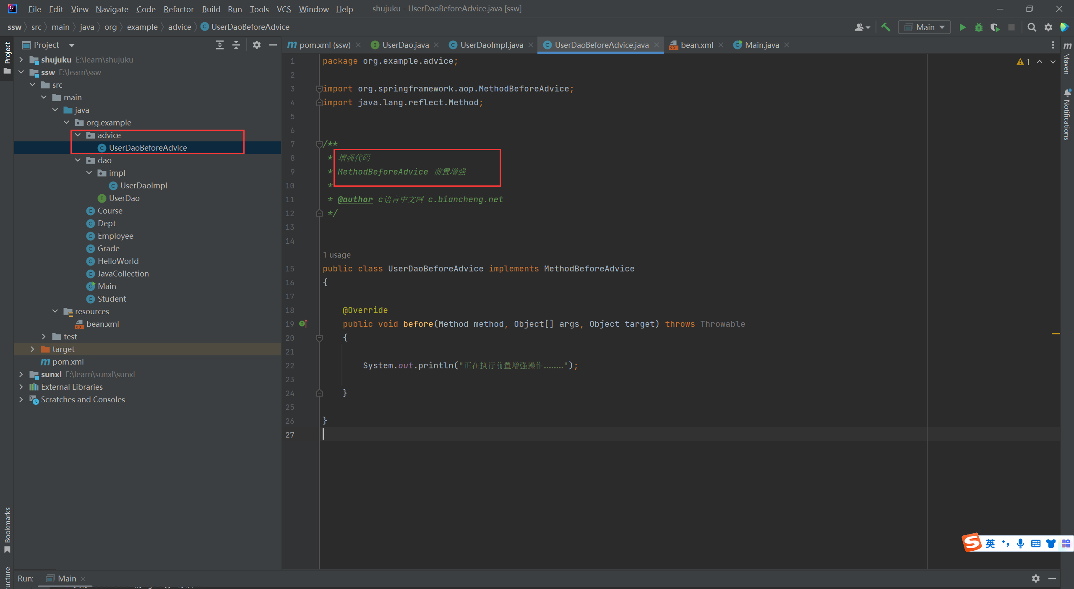
Task: Open Search Everywhere magnifier icon
Action: [1032, 27]
